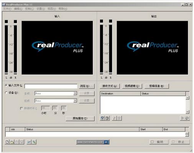The width and height of the screenshot is (194, 153).
Task: Open a job file with the folder icon
Action: click(x=12, y=142)
